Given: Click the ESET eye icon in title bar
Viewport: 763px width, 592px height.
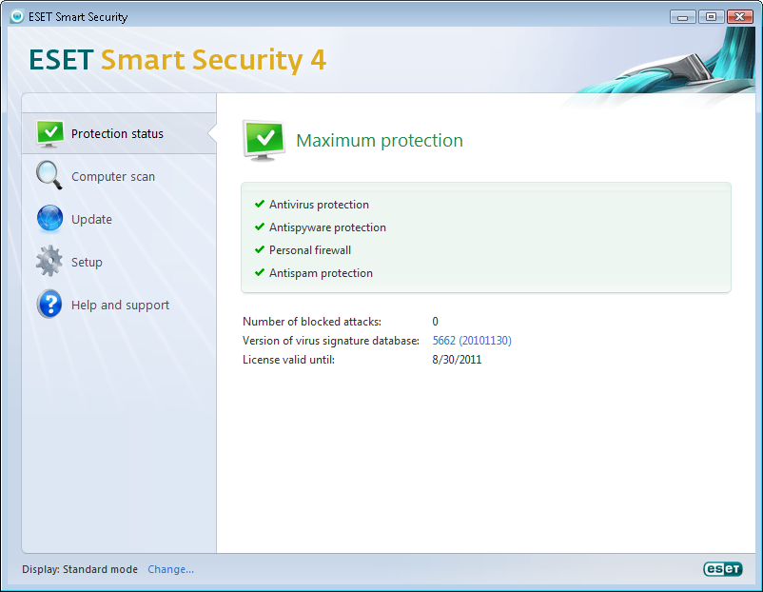Looking at the screenshot, I should pyautogui.click(x=16, y=17).
